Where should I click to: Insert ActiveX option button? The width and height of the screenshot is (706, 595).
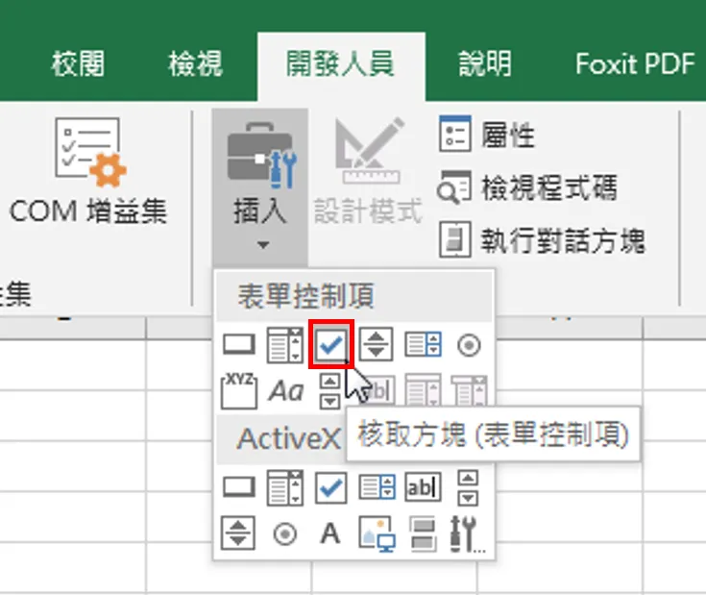coord(285,534)
